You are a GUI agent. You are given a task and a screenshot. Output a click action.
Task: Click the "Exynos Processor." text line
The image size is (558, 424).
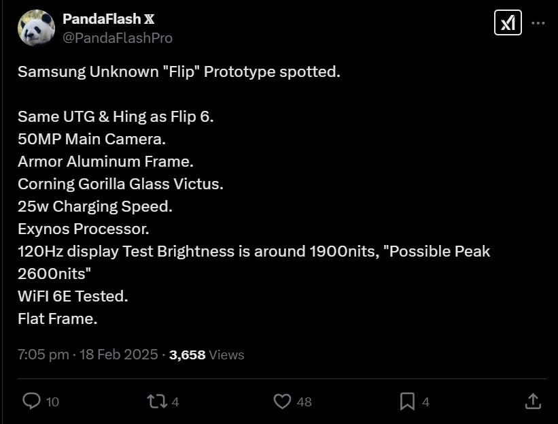[x=83, y=228]
